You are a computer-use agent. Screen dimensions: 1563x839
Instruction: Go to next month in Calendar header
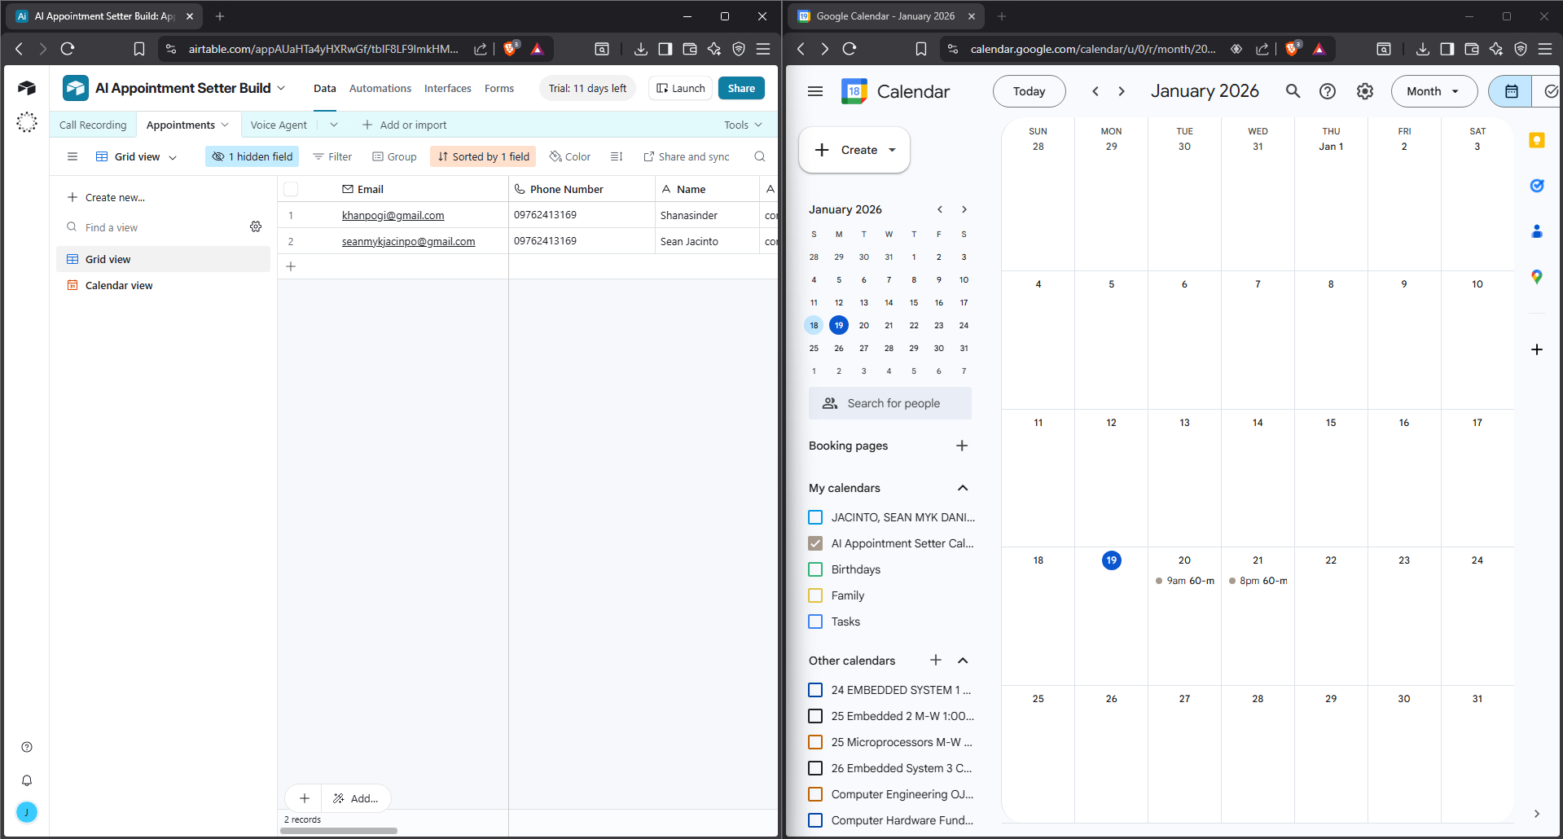[1122, 91]
